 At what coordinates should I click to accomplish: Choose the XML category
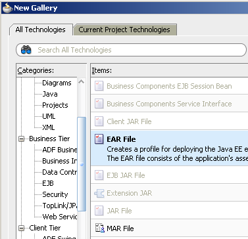click(49, 127)
